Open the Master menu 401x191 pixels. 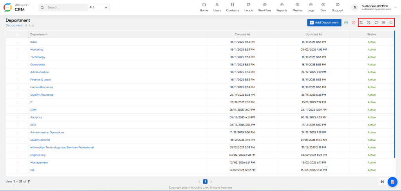point(297,7)
